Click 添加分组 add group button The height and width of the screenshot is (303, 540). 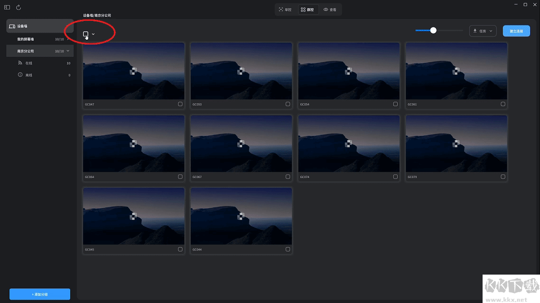[x=40, y=294]
